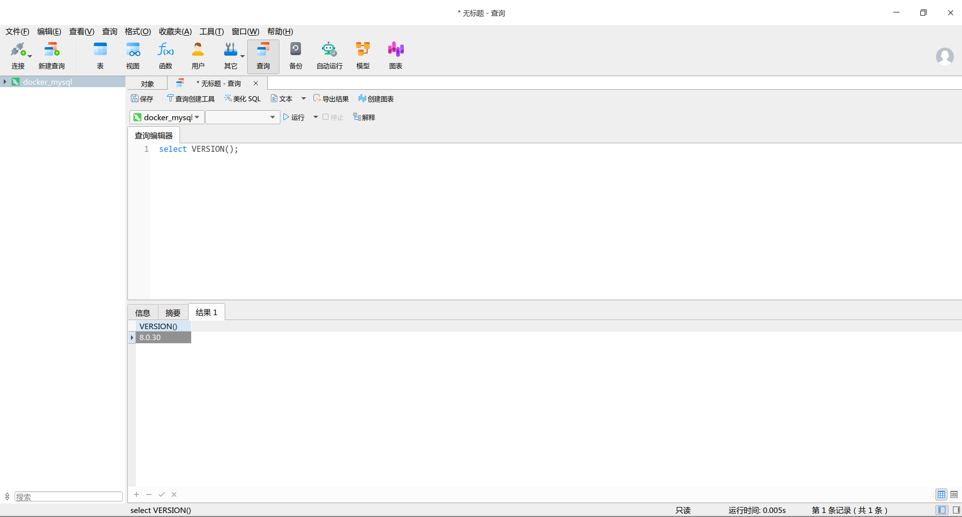
Task: Click the 其它 (Others) toolbar icon
Action: (231, 56)
